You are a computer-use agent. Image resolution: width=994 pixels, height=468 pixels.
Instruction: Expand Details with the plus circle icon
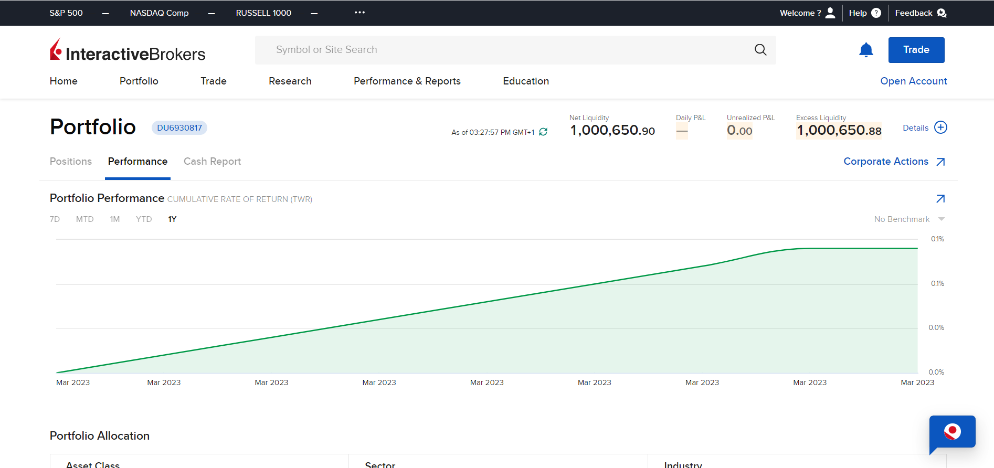pyautogui.click(x=941, y=127)
